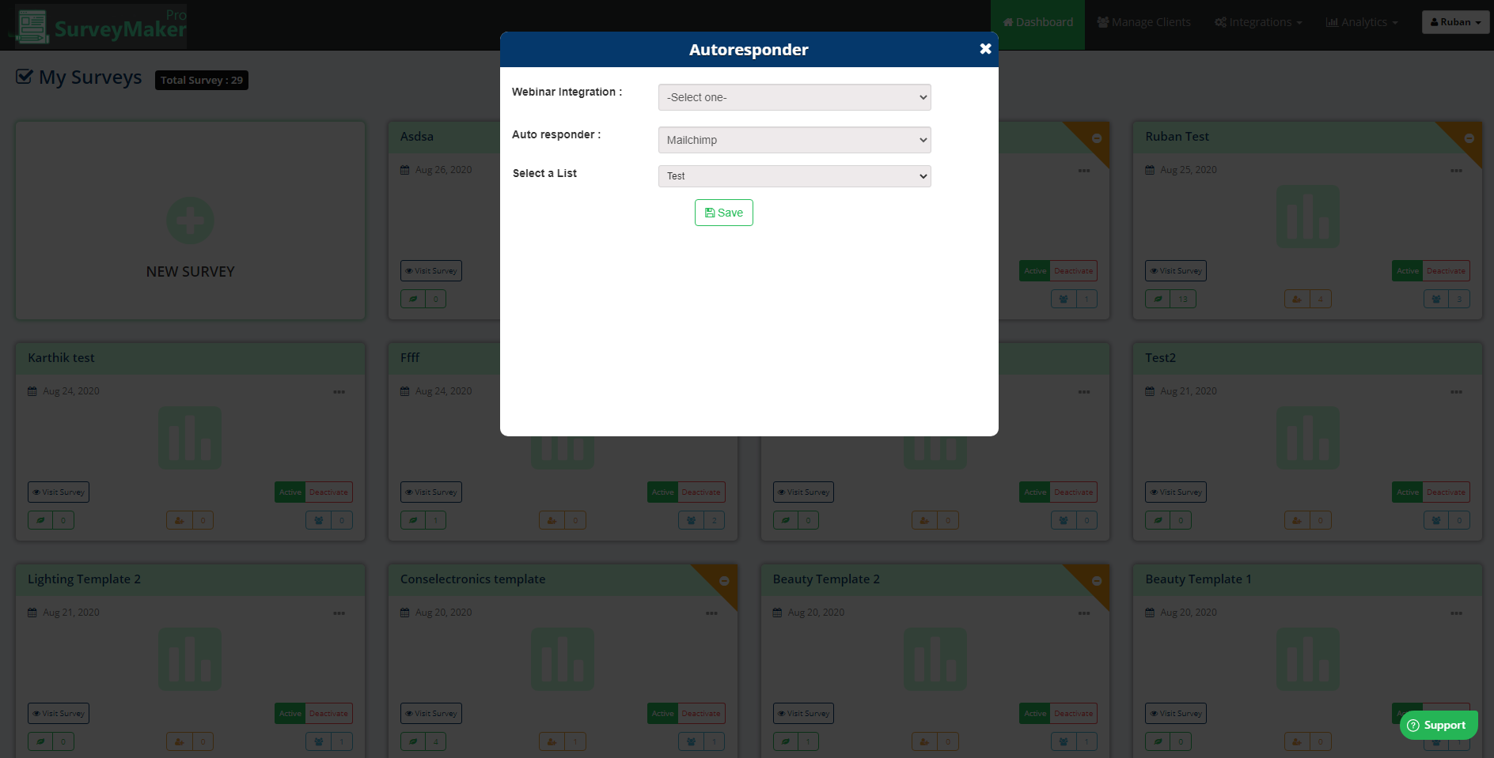Open the Analytics menu
The image size is (1494, 758).
coord(1361,21)
